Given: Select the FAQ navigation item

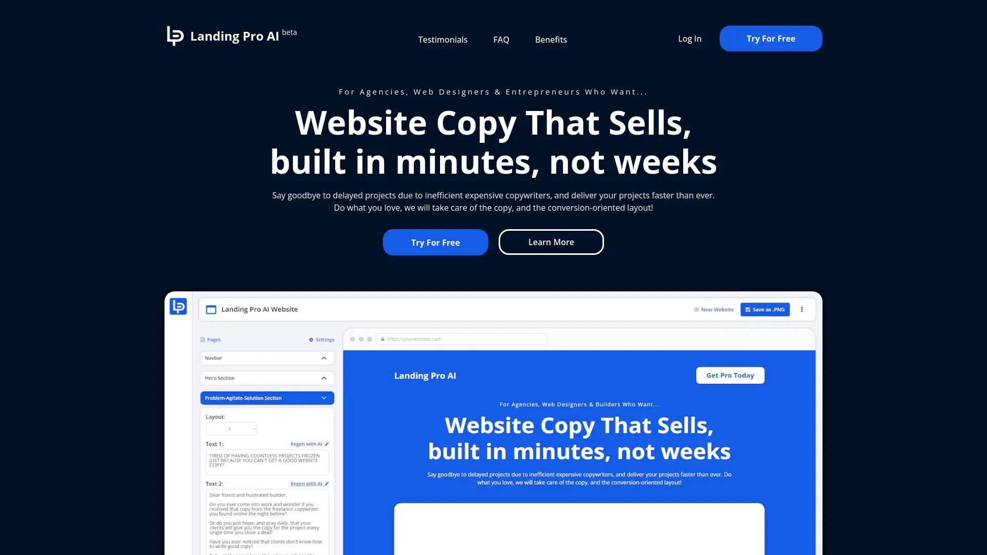Looking at the screenshot, I should point(501,39).
